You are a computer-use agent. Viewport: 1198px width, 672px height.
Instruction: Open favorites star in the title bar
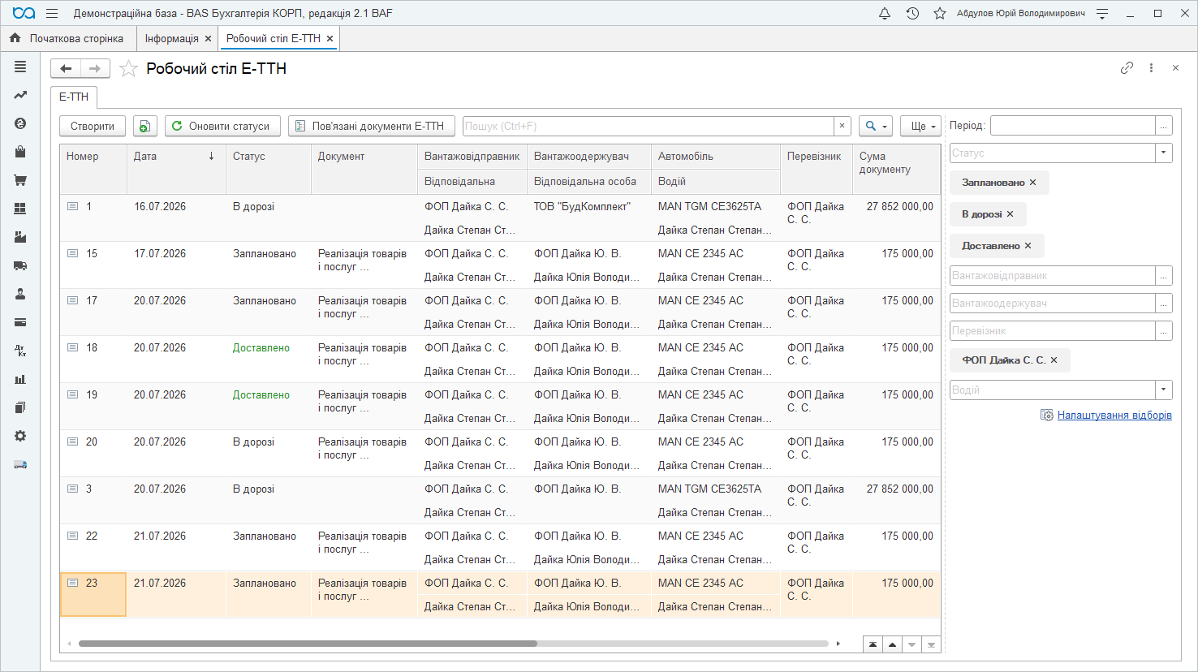pos(940,13)
